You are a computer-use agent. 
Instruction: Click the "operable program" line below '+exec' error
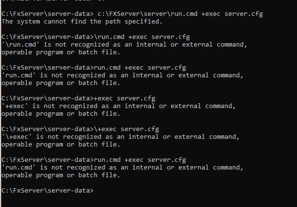click(60, 114)
